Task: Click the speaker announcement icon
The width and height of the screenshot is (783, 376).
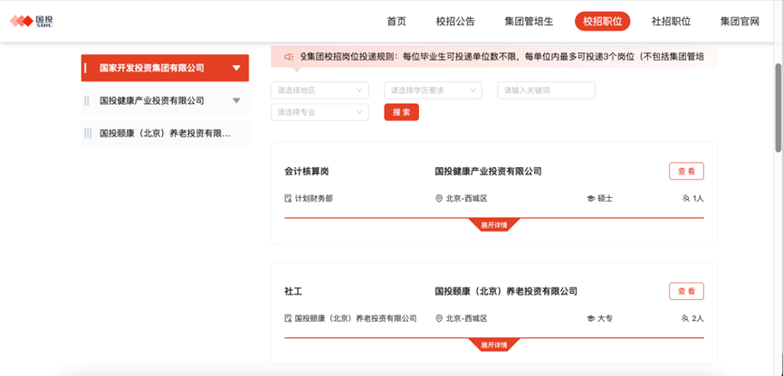Action: [x=288, y=57]
